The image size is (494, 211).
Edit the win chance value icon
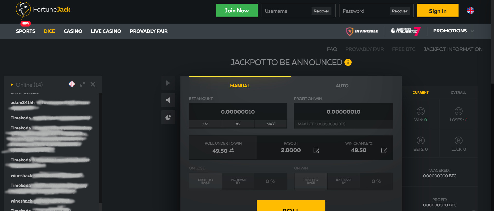pyautogui.click(x=384, y=151)
